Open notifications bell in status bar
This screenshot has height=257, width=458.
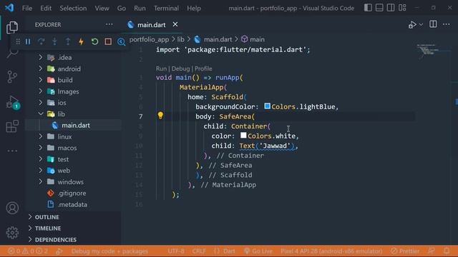[x=447, y=251]
